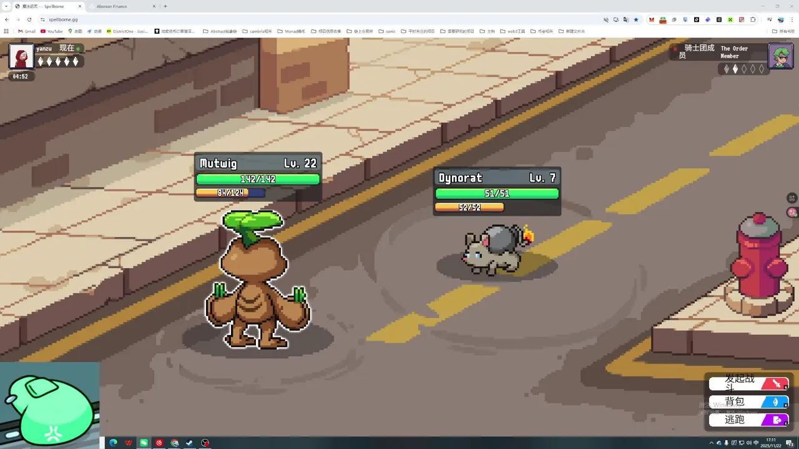Screen dimensions: 799x449
Task: Click Dynorat's green 51/51 health bar
Action: click(x=497, y=193)
